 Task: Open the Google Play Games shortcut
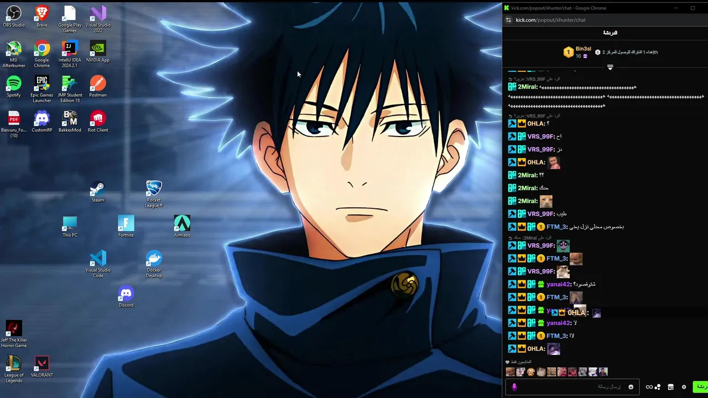click(70, 19)
